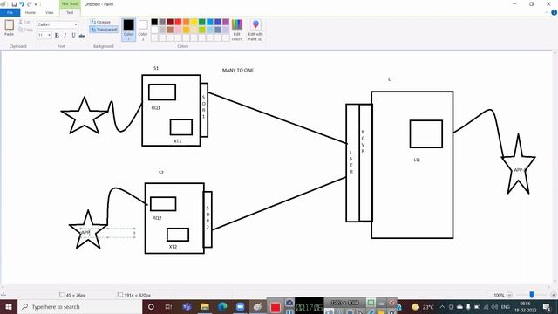Click the Undo arrow in title bar
The width and height of the screenshot is (558, 314).
22,4
